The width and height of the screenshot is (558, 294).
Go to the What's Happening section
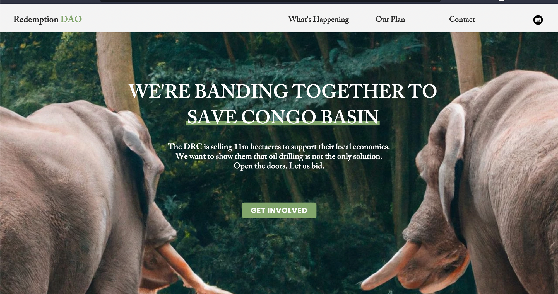click(319, 20)
